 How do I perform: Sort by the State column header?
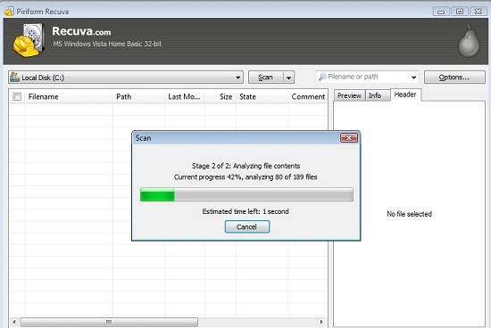coord(262,96)
